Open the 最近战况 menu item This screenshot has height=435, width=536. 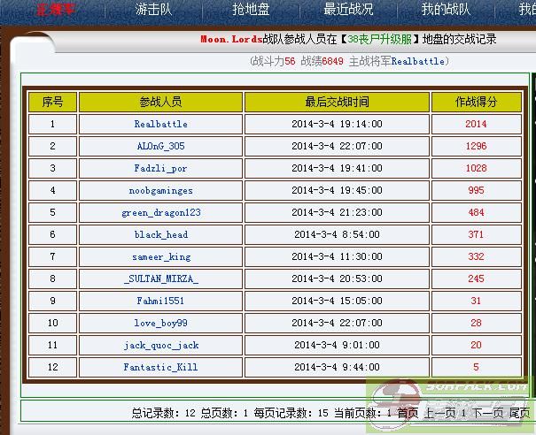coord(348,10)
